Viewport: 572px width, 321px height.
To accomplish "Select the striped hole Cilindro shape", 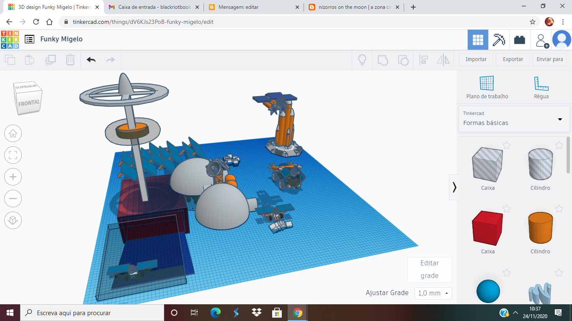I will click(540, 165).
